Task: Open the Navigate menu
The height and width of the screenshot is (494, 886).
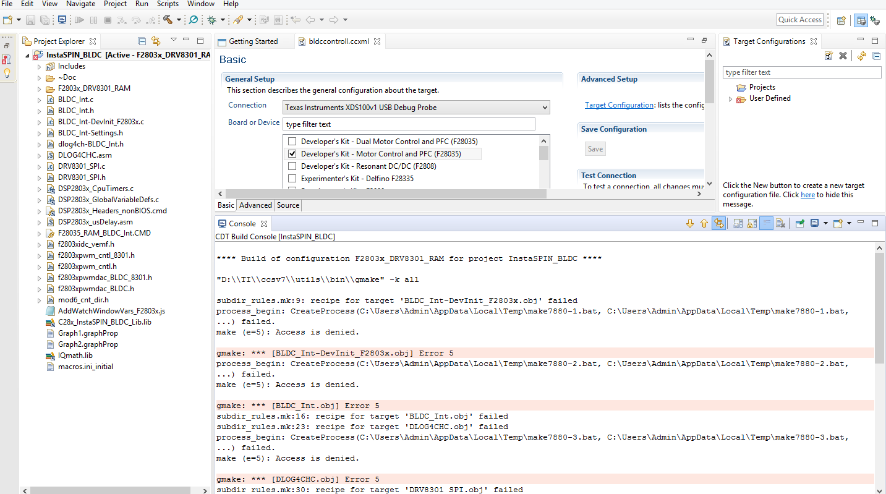Action: [x=80, y=4]
